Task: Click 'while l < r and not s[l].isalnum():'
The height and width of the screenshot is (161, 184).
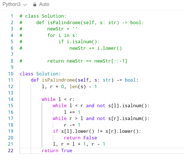Action: click(101, 106)
